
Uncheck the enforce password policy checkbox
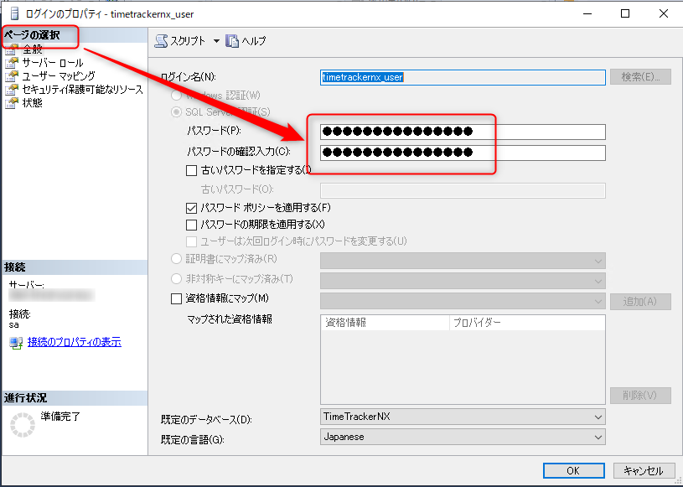[x=191, y=207]
